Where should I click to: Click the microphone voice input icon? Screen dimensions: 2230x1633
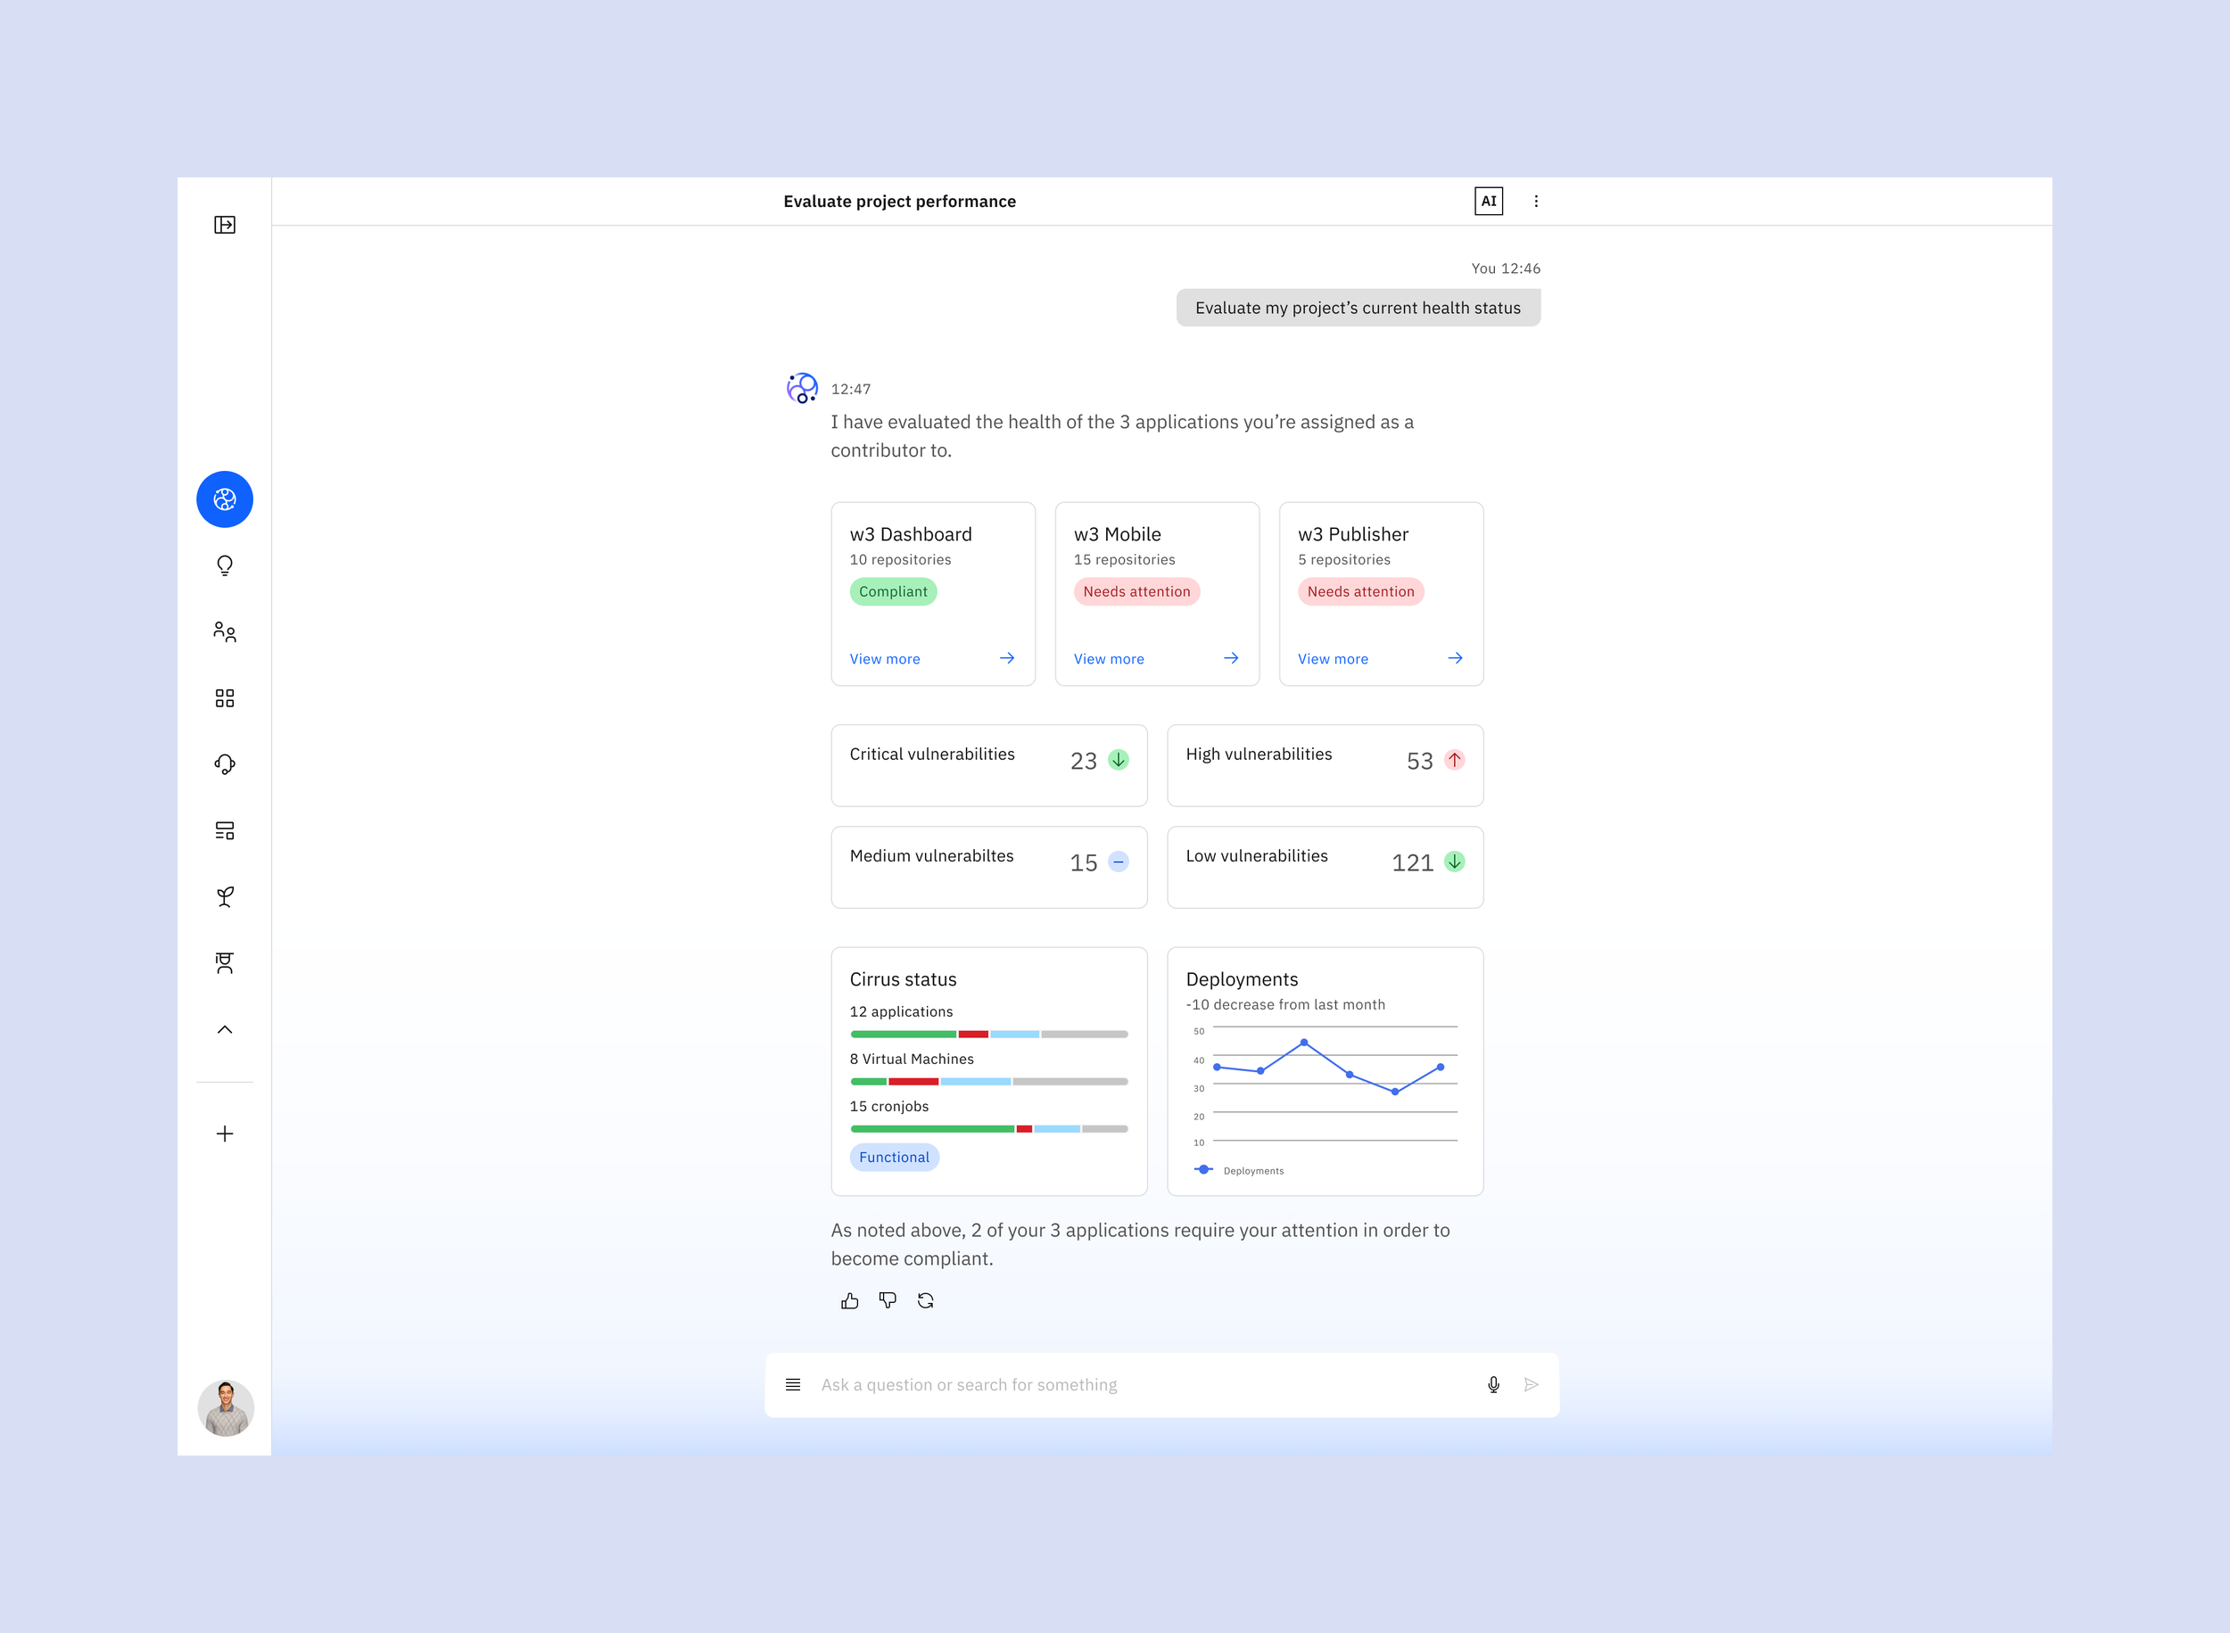click(x=1492, y=1385)
